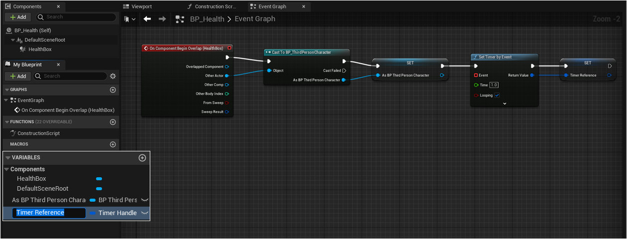The height and width of the screenshot is (239, 627).
Task: Click the Other Comp output pin
Action: click(227, 85)
